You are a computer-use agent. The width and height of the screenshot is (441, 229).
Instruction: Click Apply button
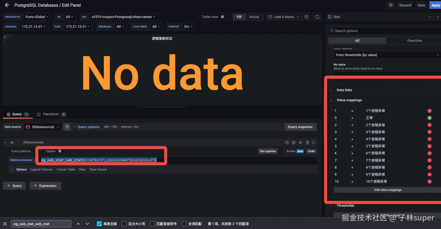[x=436, y=5]
